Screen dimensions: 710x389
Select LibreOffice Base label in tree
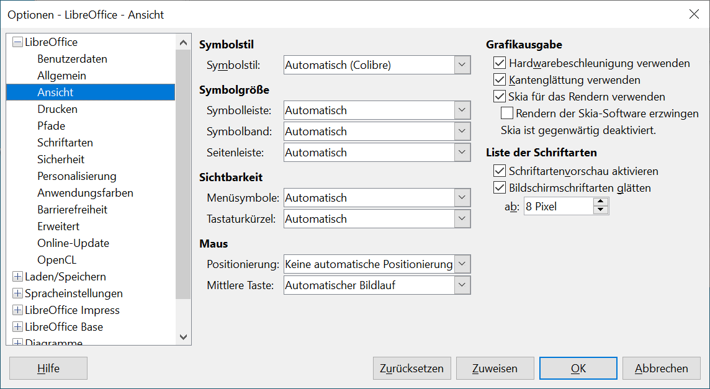click(64, 327)
